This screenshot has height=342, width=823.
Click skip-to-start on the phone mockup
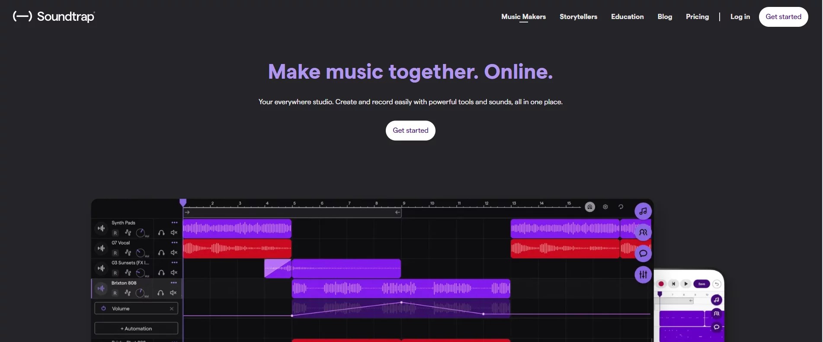[673, 284]
